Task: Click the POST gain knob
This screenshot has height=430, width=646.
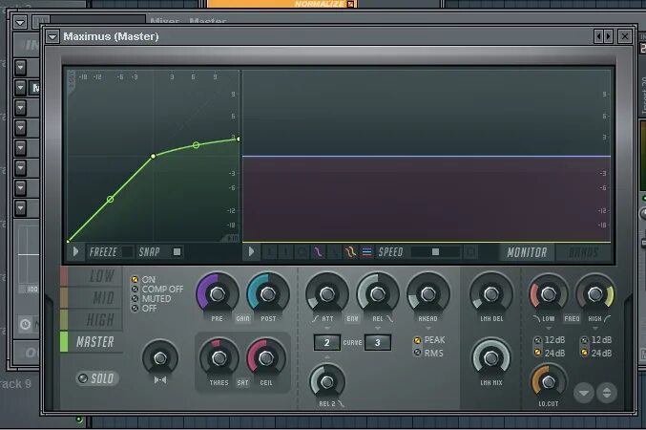Action: click(268, 293)
